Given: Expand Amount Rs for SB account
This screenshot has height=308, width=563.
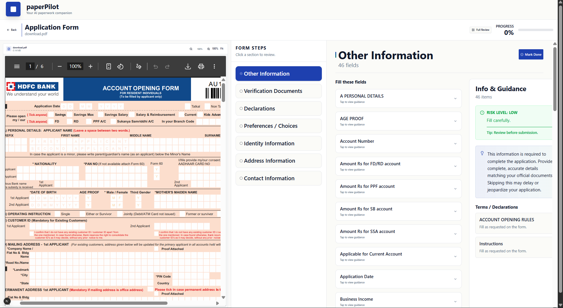Looking at the screenshot, I should (398, 211).
